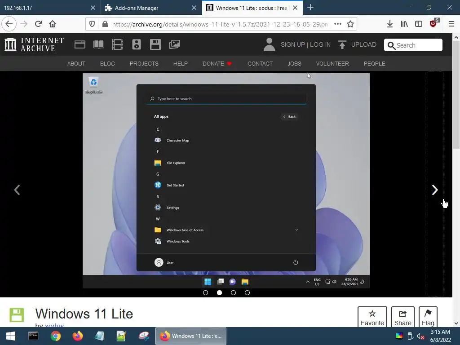
Task: Click the Flag button
Action: coord(428,318)
